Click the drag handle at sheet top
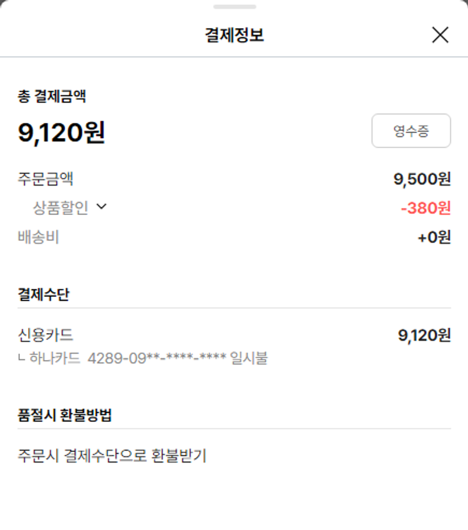Image resolution: width=468 pixels, height=530 pixels. pyautogui.click(x=234, y=7)
